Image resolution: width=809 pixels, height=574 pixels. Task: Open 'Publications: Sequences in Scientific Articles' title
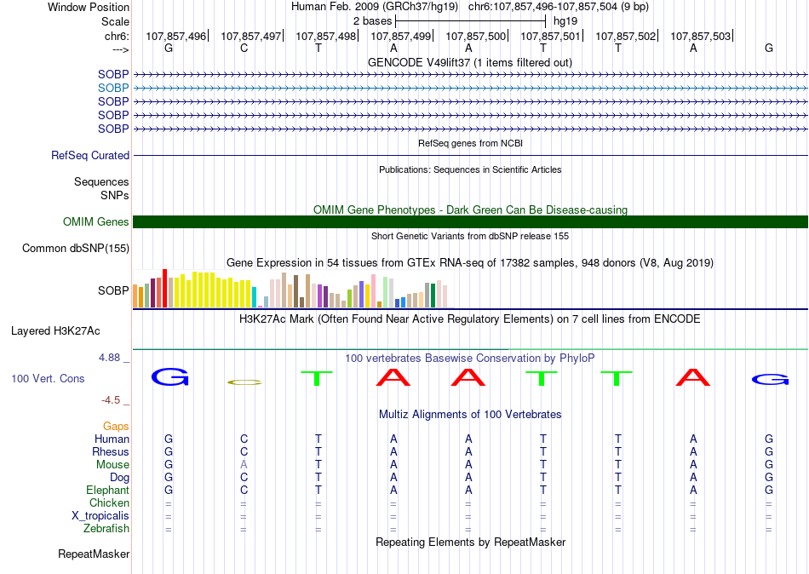coord(470,169)
